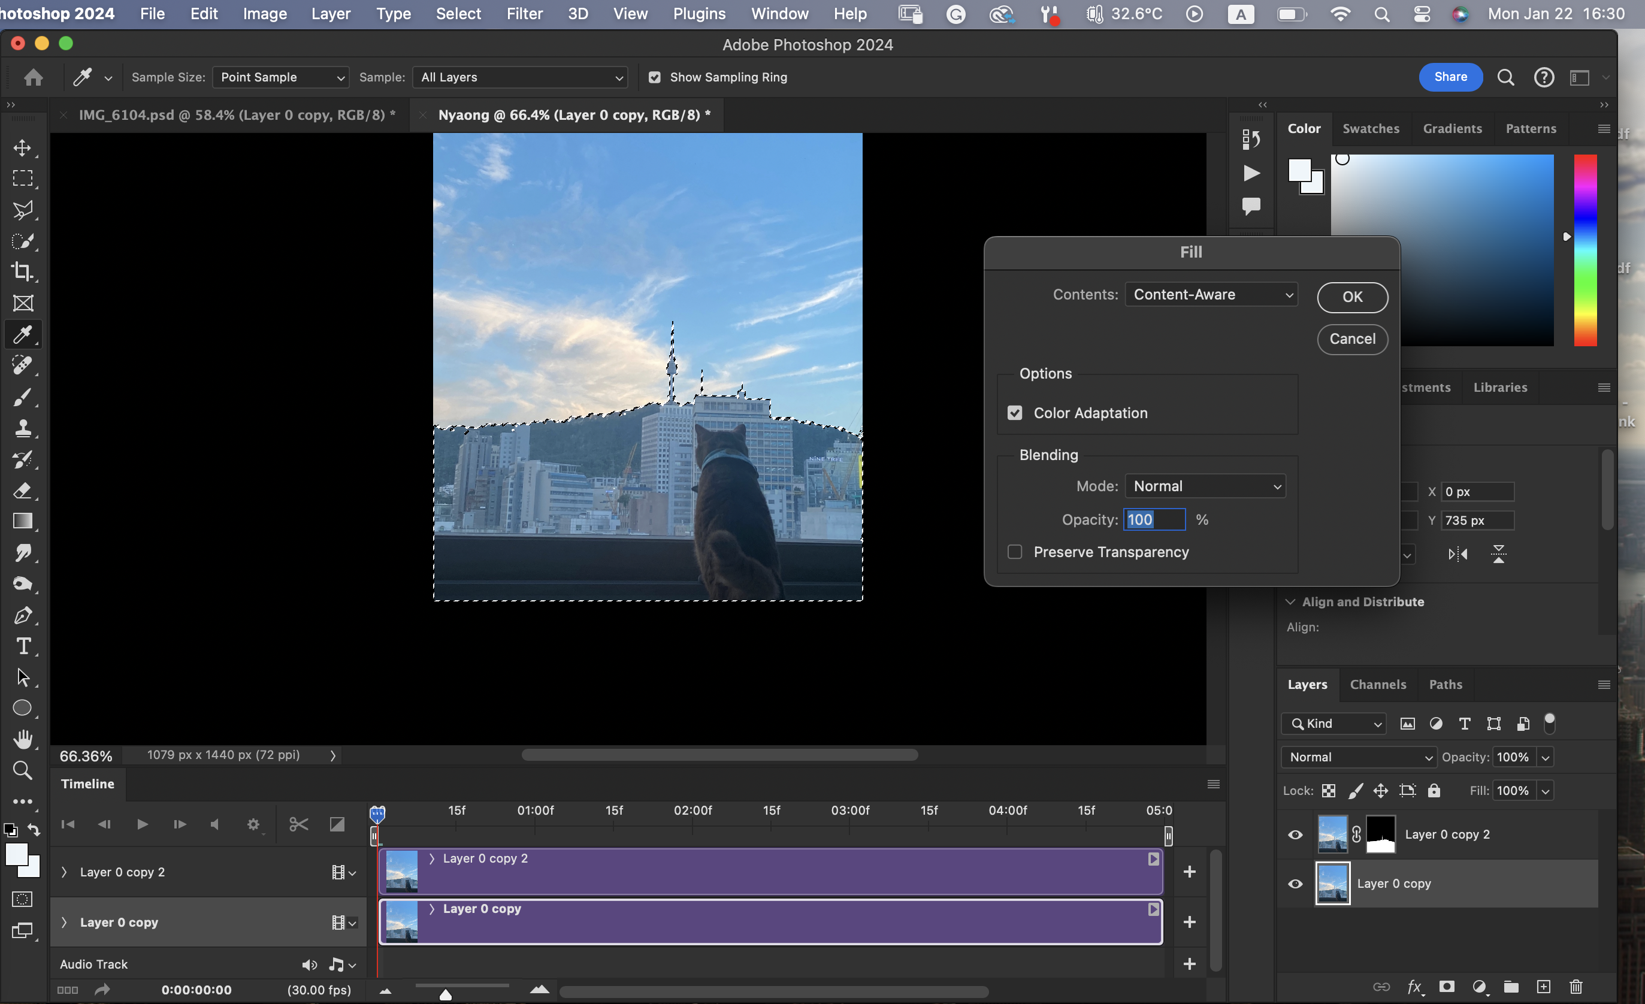The image size is (1645, 1004).
Task: Click the delete layer trash icon
Action: [x=1576, y=987]
